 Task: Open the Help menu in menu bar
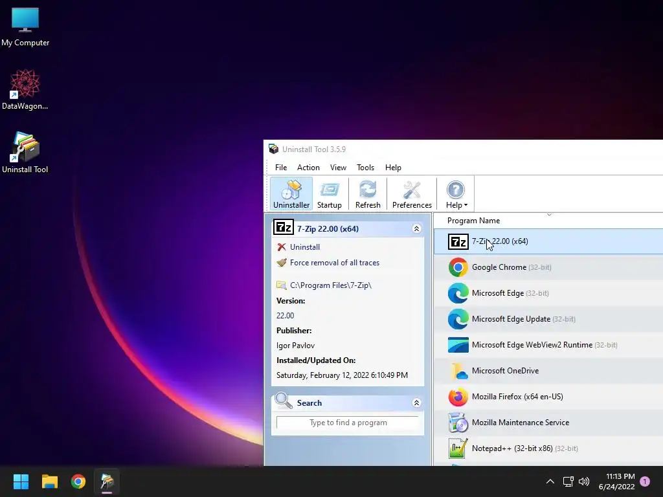tap(393, 168)
